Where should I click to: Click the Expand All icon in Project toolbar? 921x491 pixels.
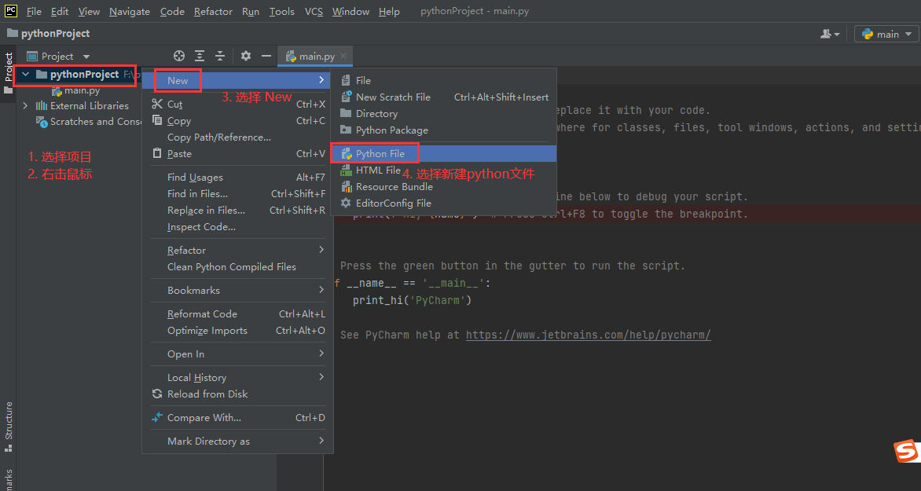[x=200, y=56]
